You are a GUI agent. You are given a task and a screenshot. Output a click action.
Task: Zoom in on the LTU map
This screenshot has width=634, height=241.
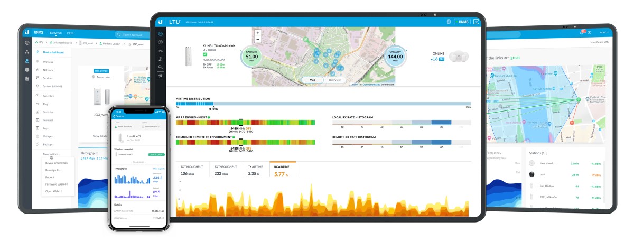click(x=258, y=33)
